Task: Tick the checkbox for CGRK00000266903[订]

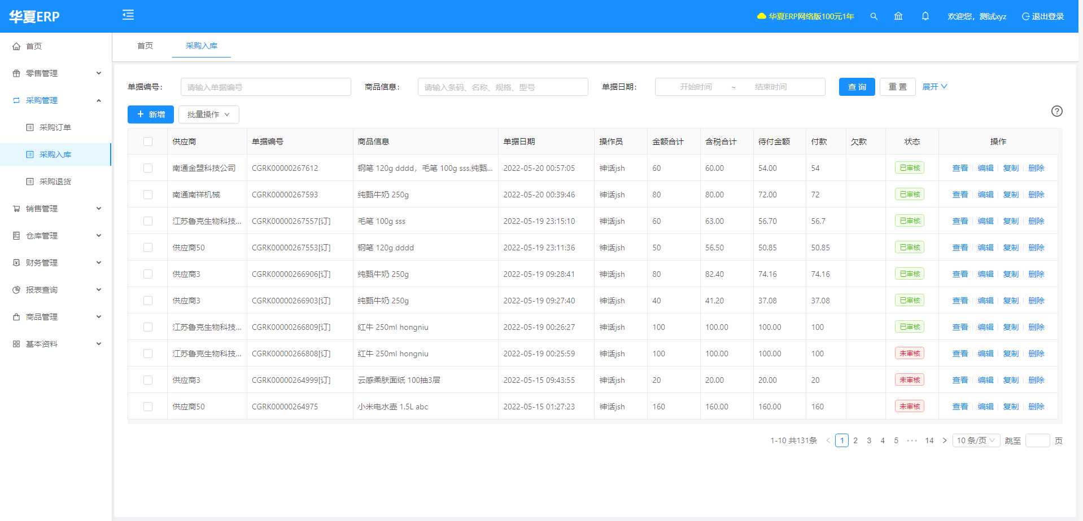Action: pos(148,301)
